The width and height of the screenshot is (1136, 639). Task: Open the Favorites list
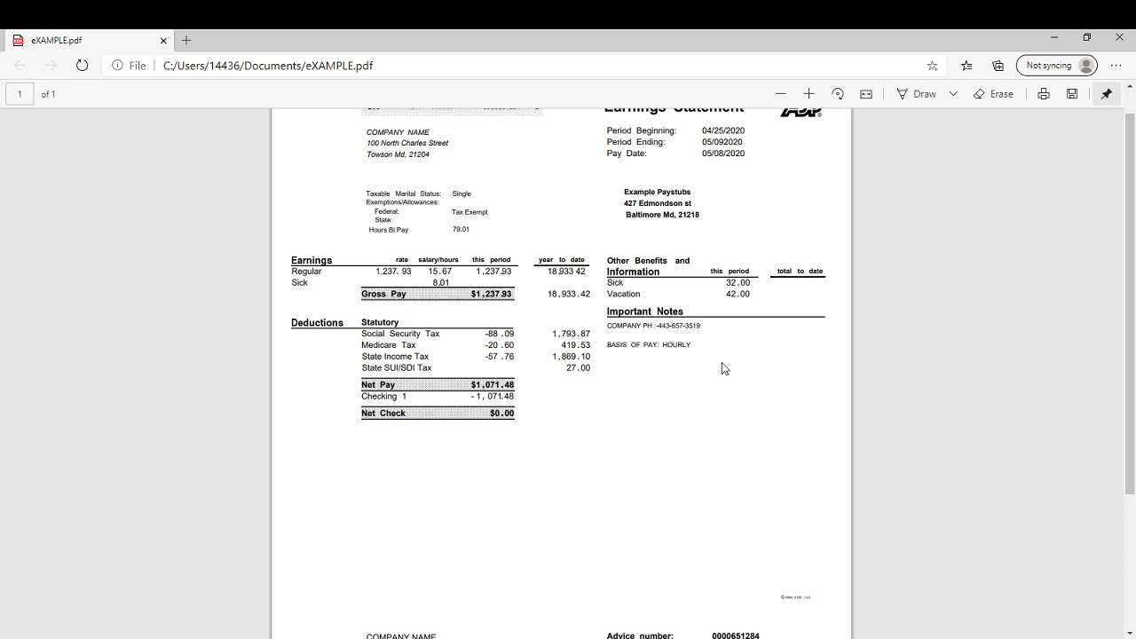coord(966,66)
